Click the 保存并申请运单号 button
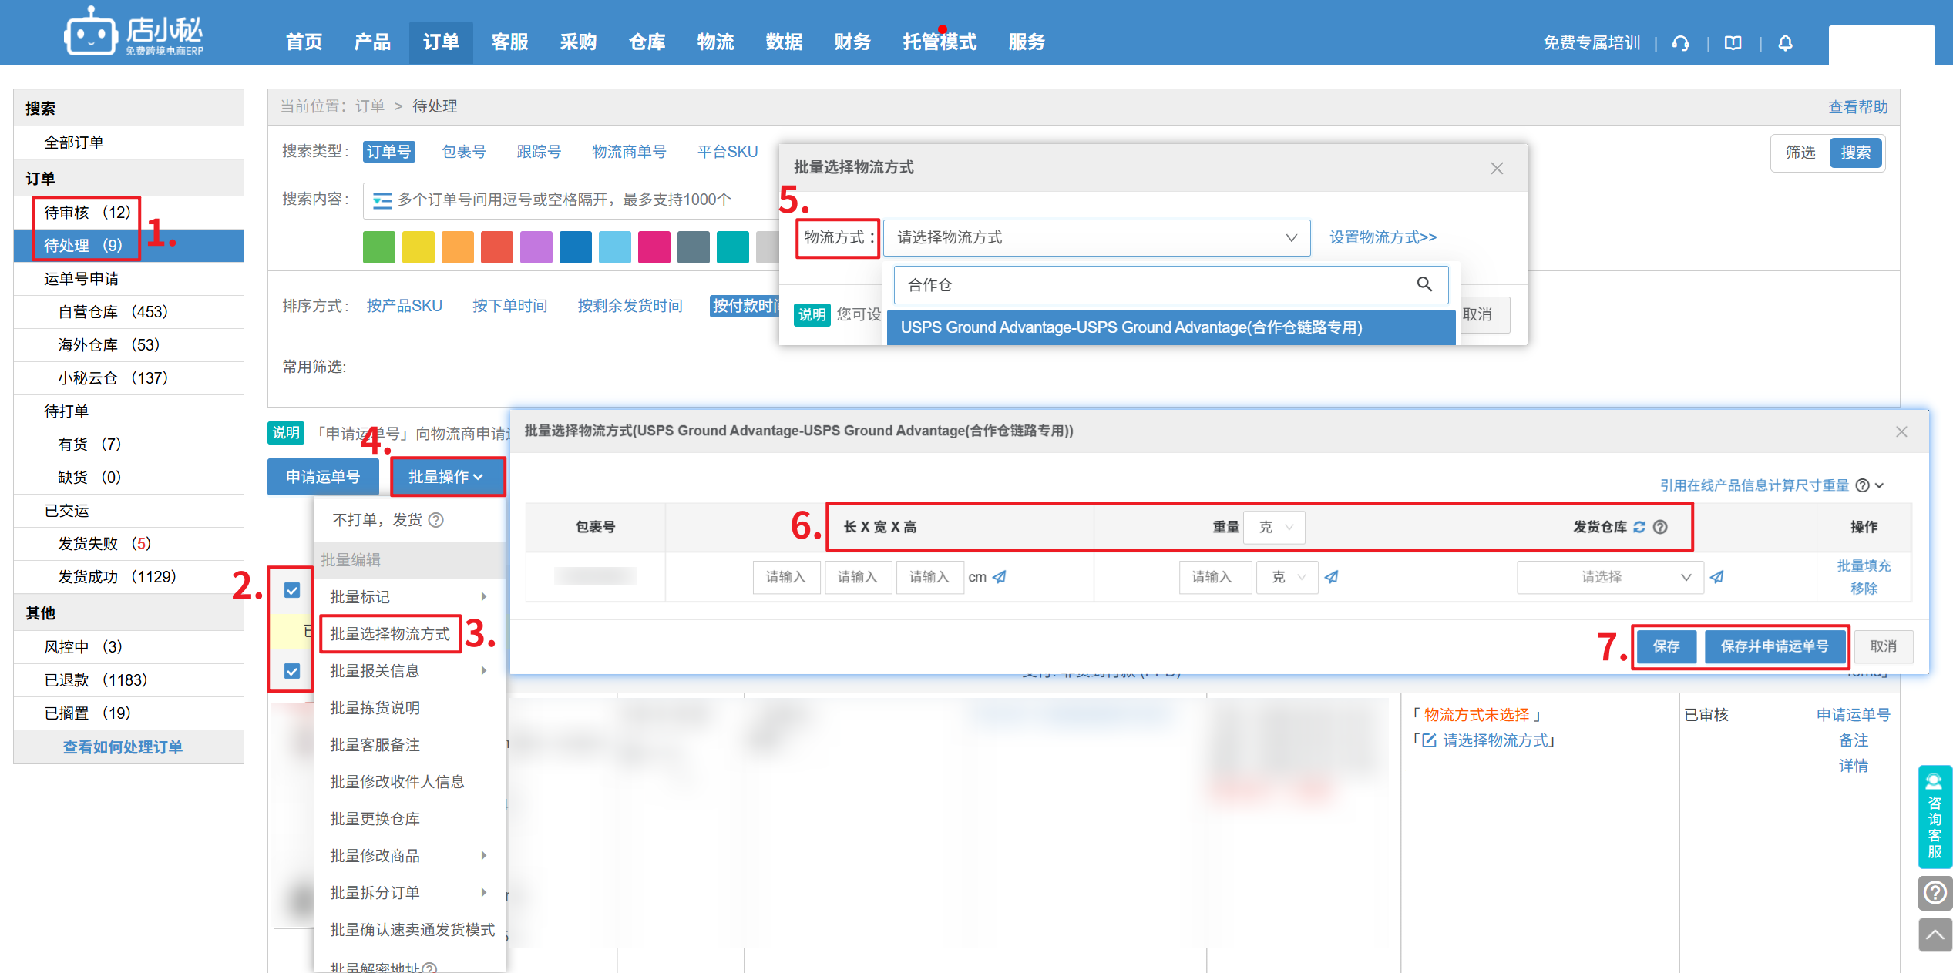1953x973 pixels. [1774, 646]
